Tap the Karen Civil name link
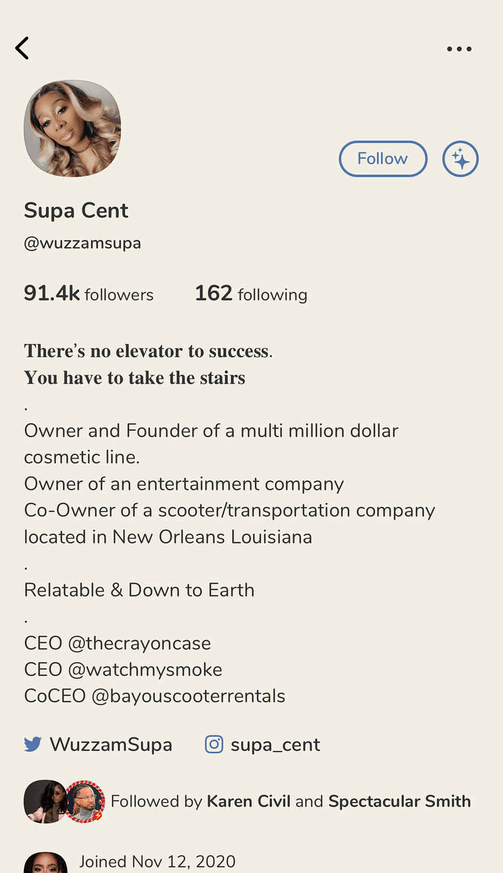This screenshot has width=503, height=873. tap(249, 801)
